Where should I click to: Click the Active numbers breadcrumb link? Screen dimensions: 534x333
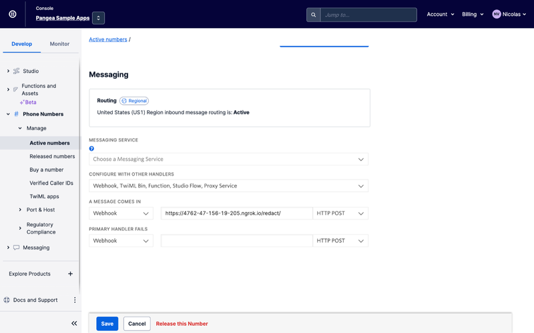[x=108, y=39]
